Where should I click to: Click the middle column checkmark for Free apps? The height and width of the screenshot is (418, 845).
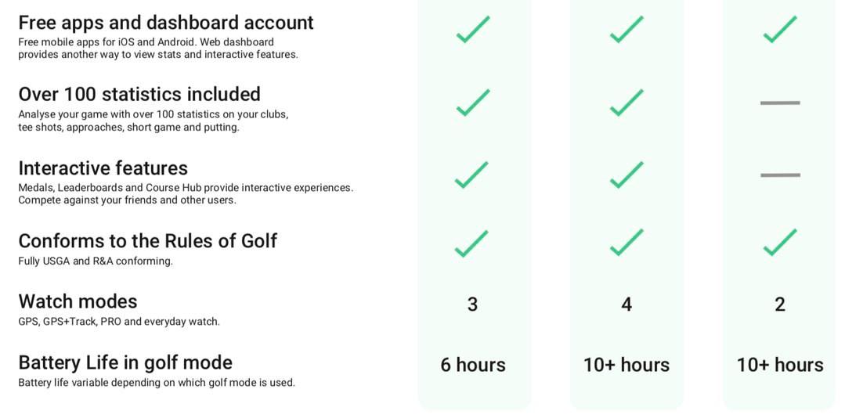(627, 29)
